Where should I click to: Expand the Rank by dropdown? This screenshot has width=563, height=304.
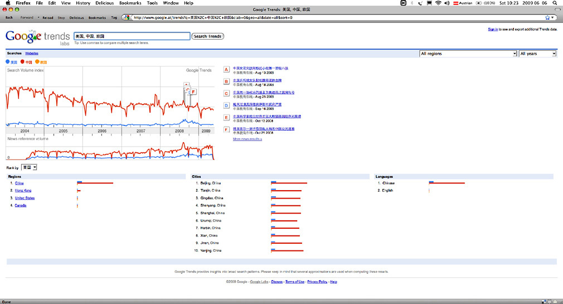click(29, 167)
